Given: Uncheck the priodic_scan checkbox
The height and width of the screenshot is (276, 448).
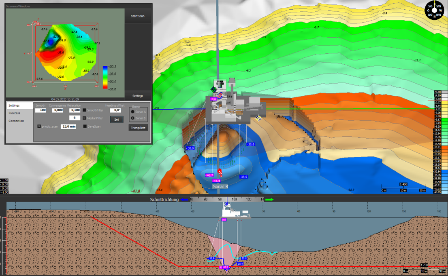Looking at the screenshot, I should (x=39, y=126).
